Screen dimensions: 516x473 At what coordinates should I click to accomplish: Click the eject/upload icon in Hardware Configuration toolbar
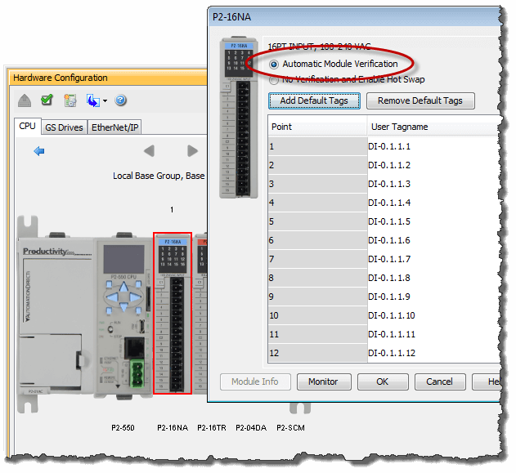(25, 100)
